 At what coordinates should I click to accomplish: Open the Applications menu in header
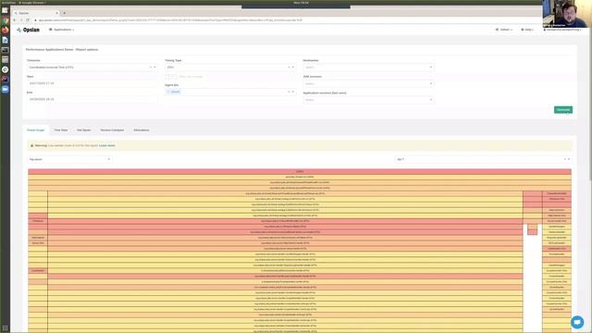point(62,30)
